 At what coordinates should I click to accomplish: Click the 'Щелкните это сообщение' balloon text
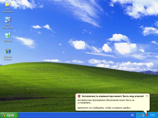tap(104, 108)
